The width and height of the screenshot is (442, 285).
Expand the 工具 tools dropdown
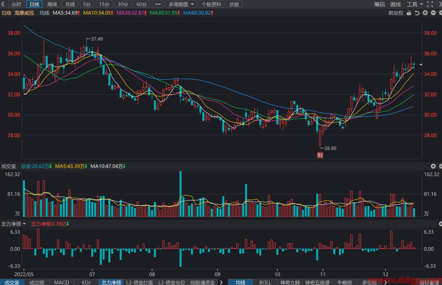(x=415, y=4)
